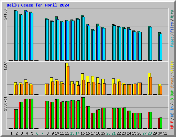Click the day 28 yellow visits bar

click(x=148, y=84)
